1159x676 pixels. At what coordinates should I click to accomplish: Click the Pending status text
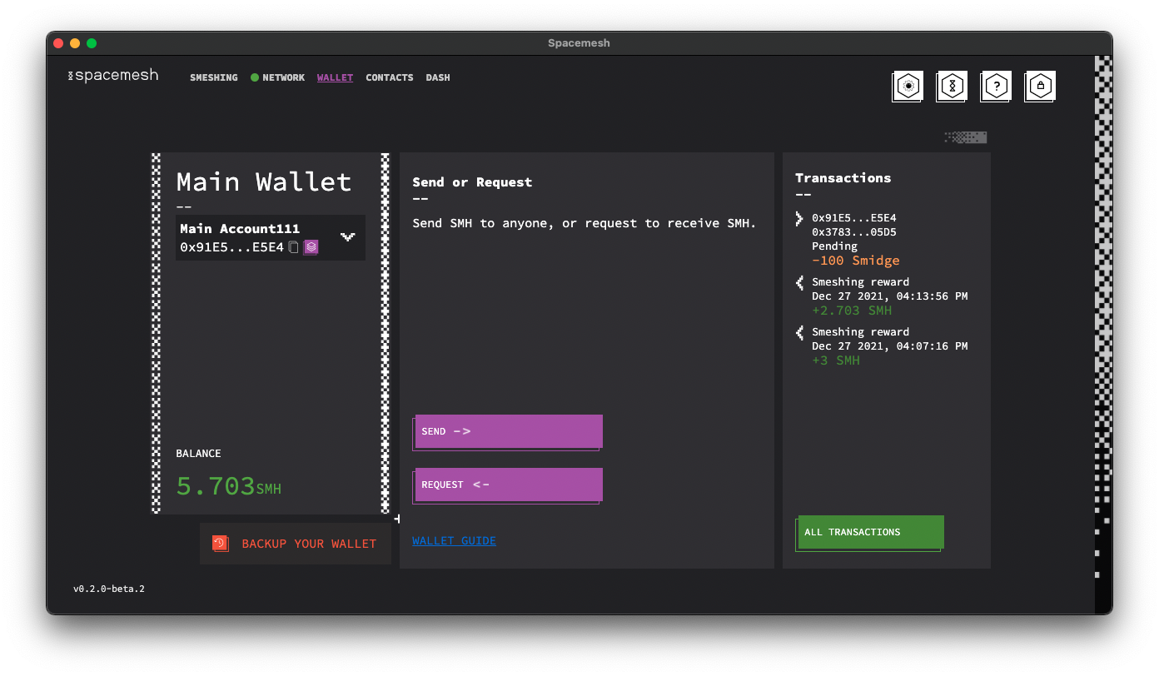(x=834, y=246)
